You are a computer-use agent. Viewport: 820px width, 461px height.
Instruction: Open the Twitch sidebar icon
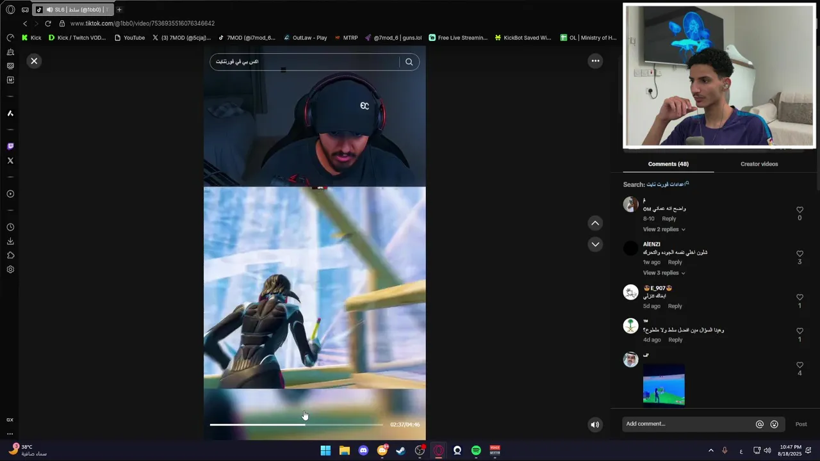pos(10,147)
